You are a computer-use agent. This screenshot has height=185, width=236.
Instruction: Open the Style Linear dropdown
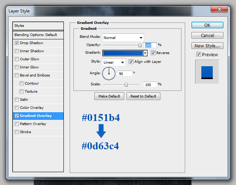114,62
